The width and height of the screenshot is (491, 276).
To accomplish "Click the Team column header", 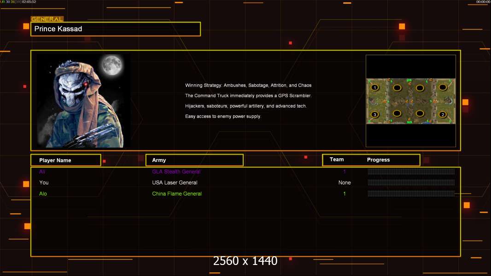I will click(x=337, y=160).
